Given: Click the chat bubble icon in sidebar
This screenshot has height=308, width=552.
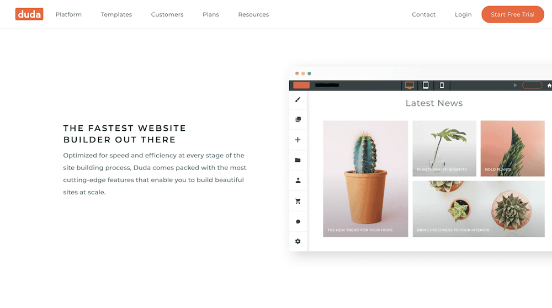Looking at the screenshot, I should pyautogui.click(x=298, y=221).
